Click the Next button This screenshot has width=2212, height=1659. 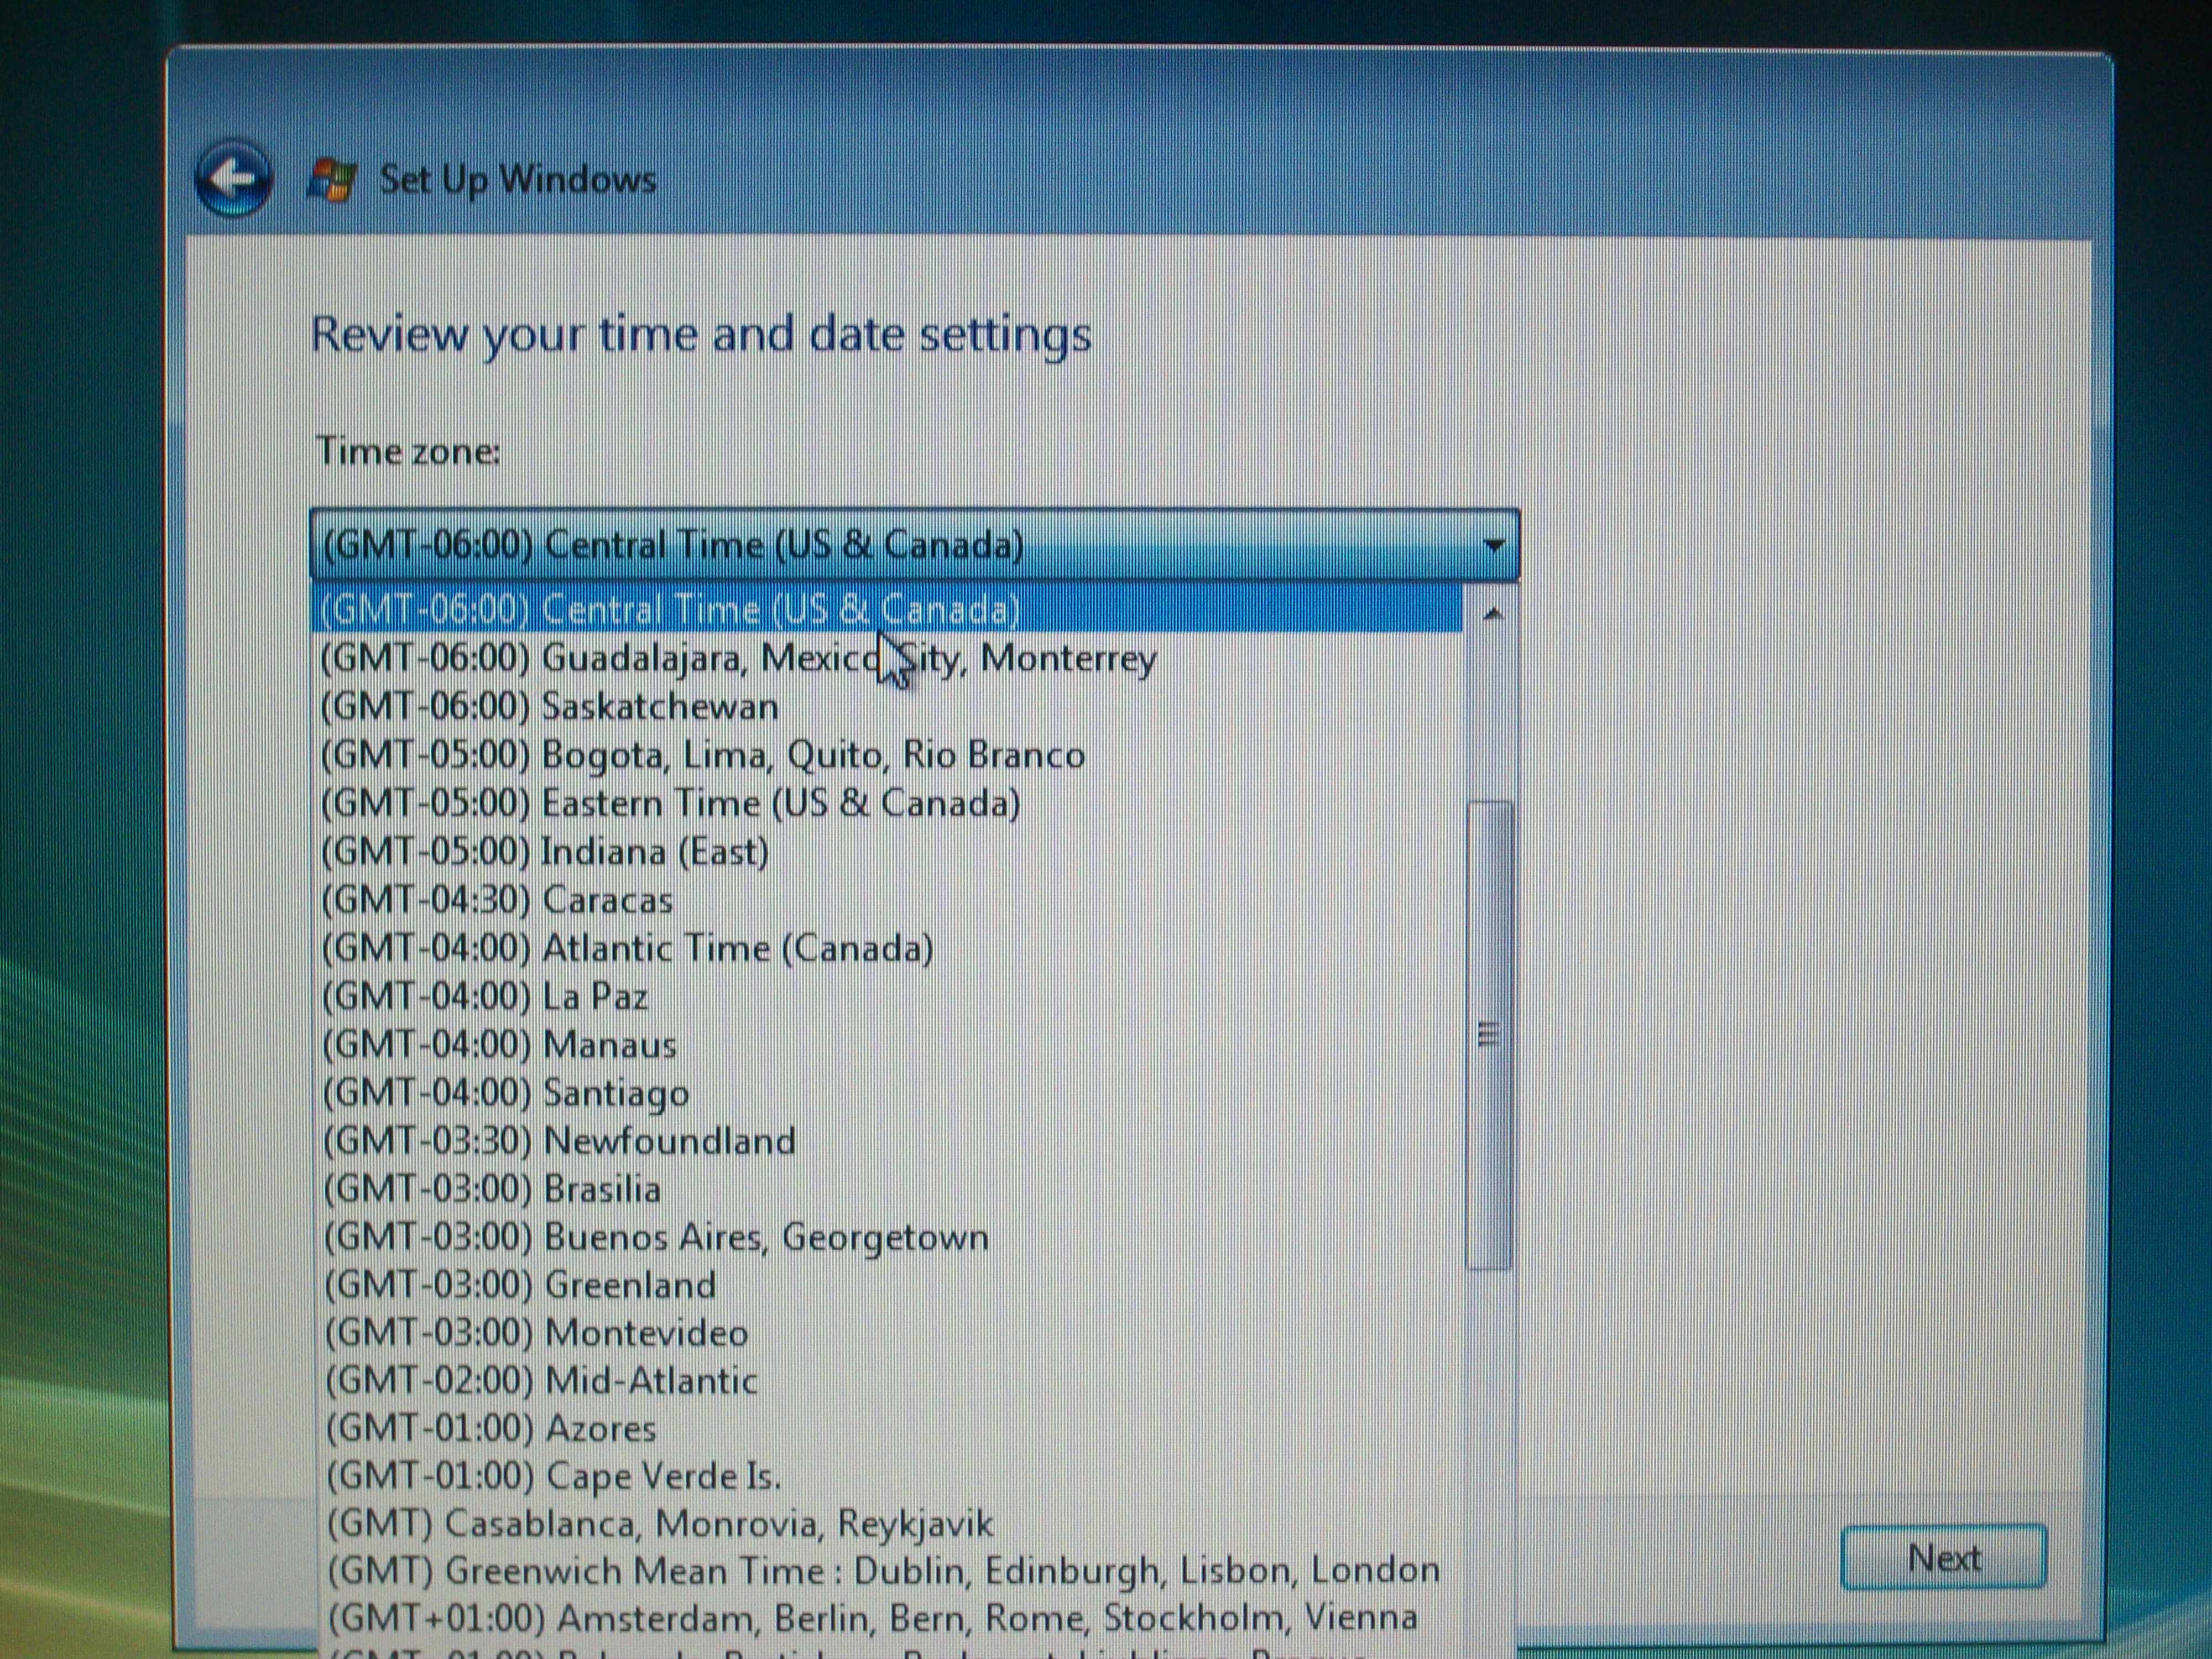tap(1943, 1557)
